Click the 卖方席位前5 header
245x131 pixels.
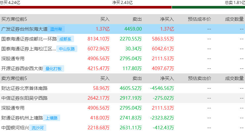click(14, 78)
